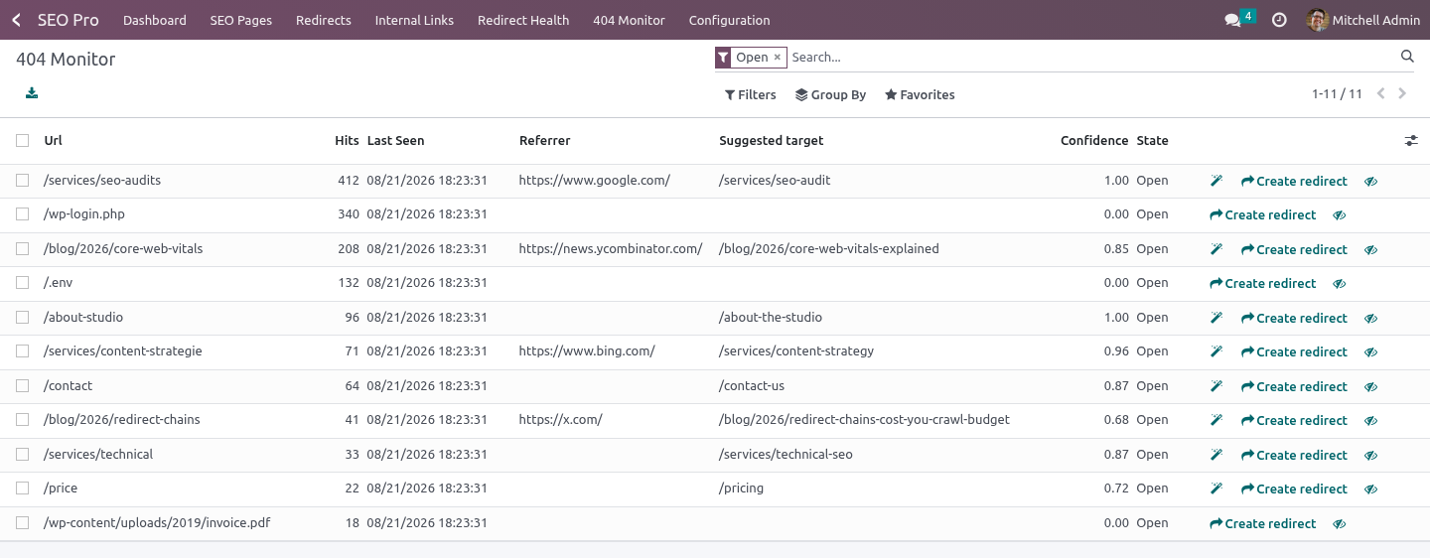1430x558 pixels.
Task: Create redirect for /.env
Action: point(1262,283)
